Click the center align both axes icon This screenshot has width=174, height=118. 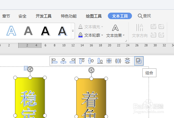pos(109,61)
